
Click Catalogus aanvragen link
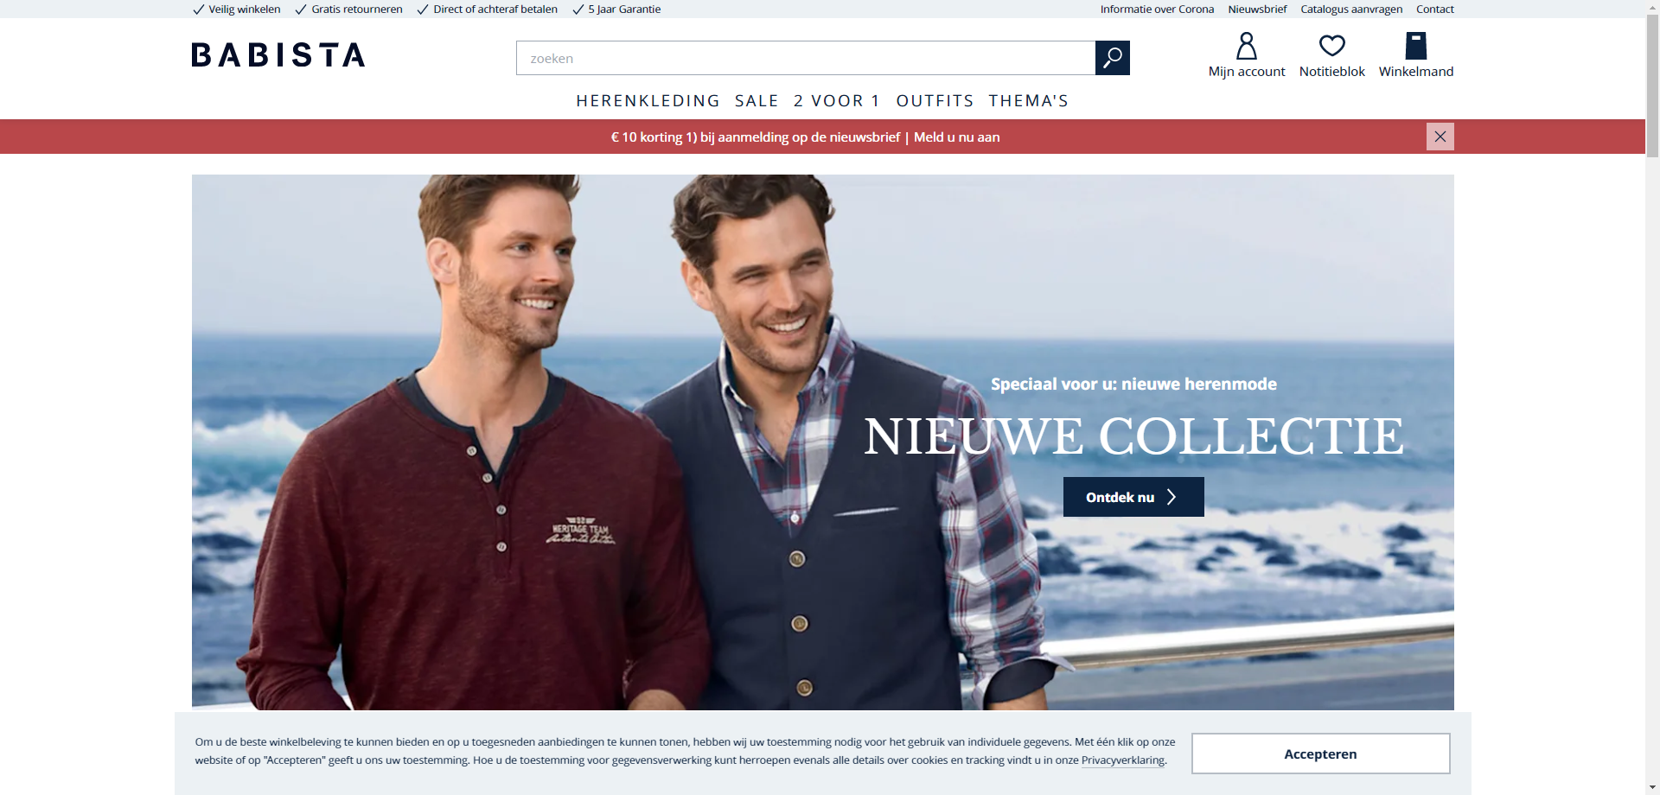tap(1351, 10)
